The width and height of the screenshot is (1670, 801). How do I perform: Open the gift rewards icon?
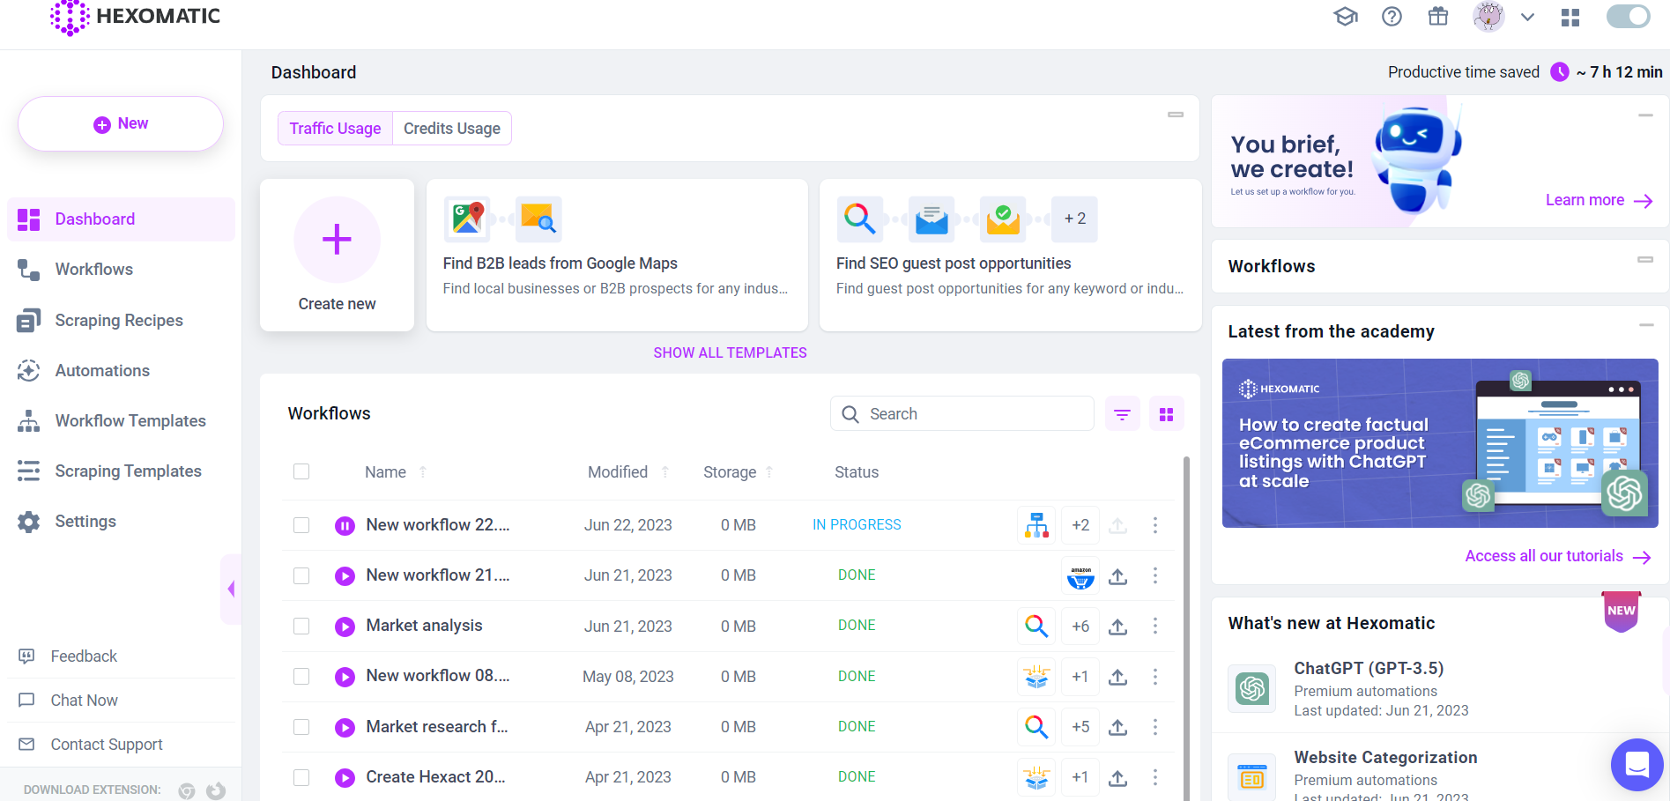point(1437,17)
